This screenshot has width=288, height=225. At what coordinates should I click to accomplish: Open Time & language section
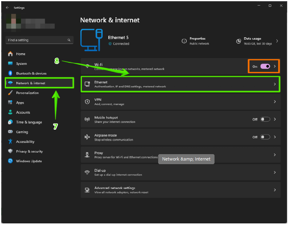coord(29,122)
